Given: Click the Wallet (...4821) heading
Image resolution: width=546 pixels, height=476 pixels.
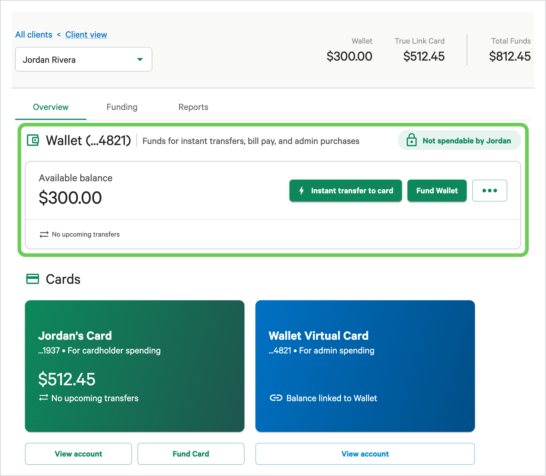Looking at the screenshot, I should click(x=88, y=140).
